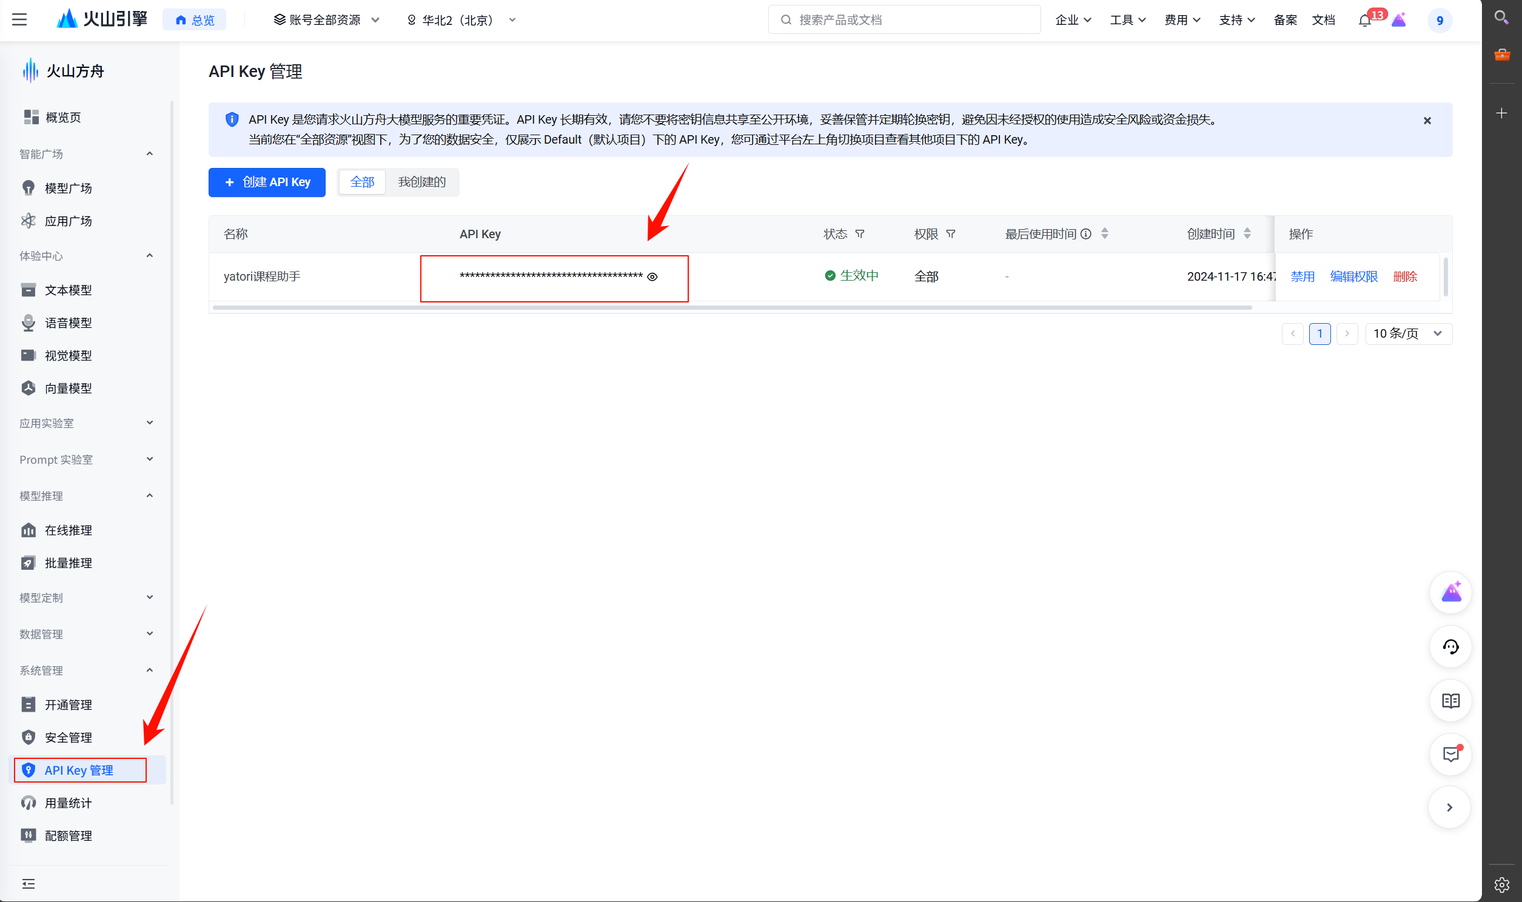Click the notification bell icon

coord(1364,21)
